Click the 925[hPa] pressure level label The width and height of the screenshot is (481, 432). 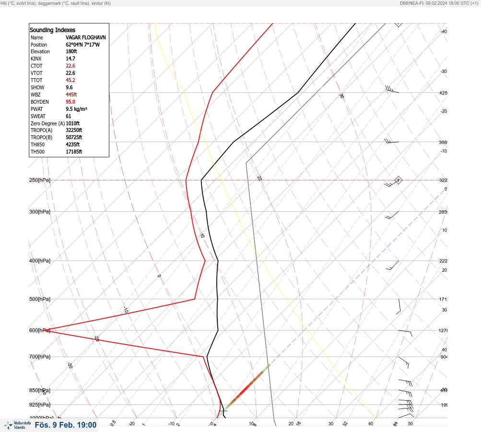[40, 405]
